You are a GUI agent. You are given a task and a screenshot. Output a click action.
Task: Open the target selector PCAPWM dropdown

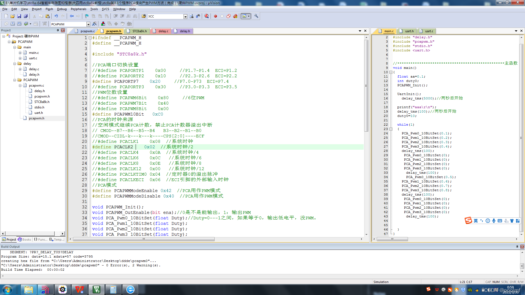pyautogui.click(x=88, y=24)
